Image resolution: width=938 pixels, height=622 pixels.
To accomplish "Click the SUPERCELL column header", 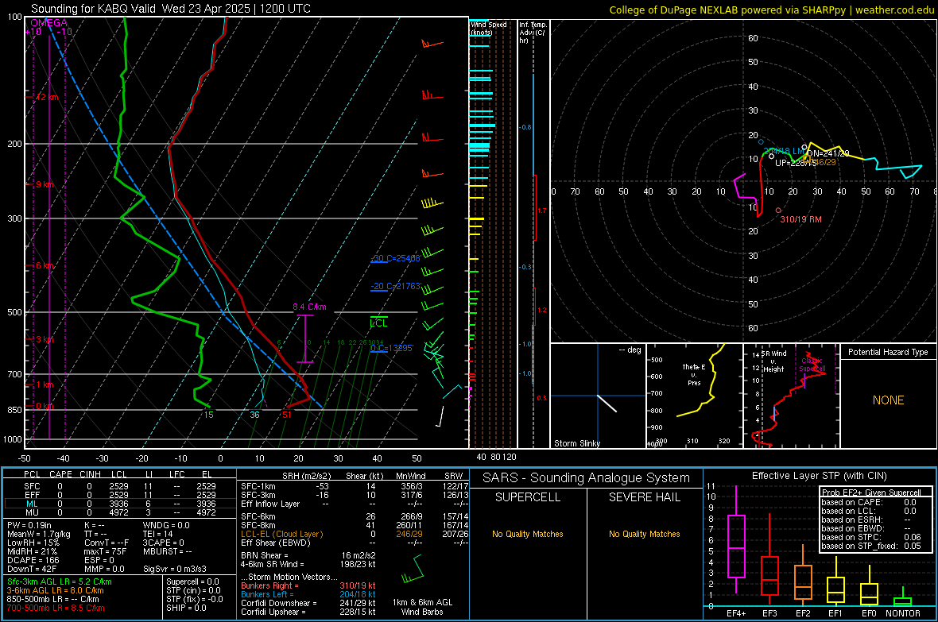I will (528, 497).
